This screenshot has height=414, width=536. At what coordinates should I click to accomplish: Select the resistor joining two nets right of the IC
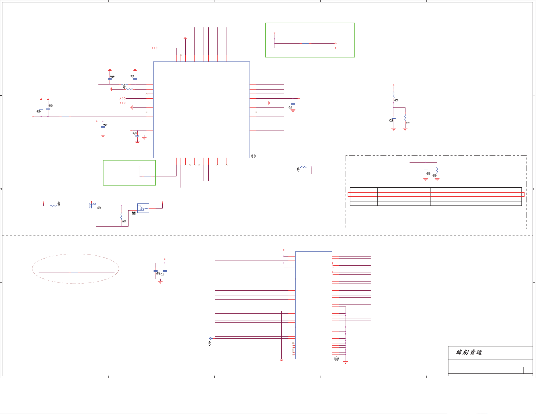point(303,167)
